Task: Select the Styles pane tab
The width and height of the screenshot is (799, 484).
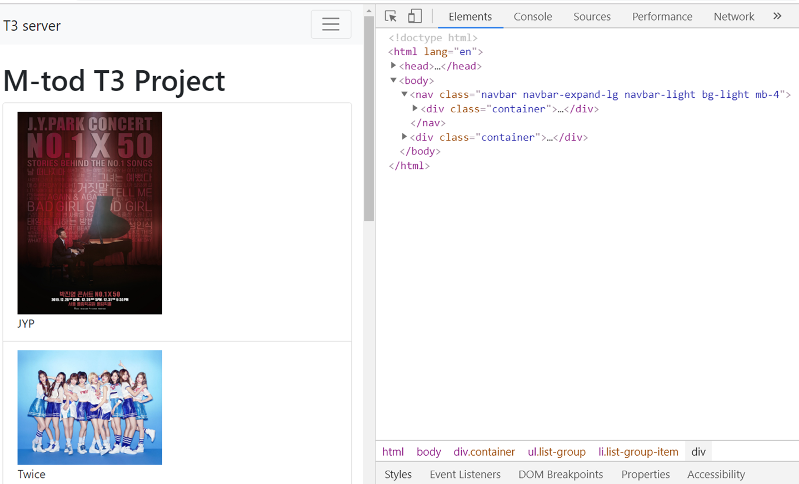Action: click(x=398, y=475)
